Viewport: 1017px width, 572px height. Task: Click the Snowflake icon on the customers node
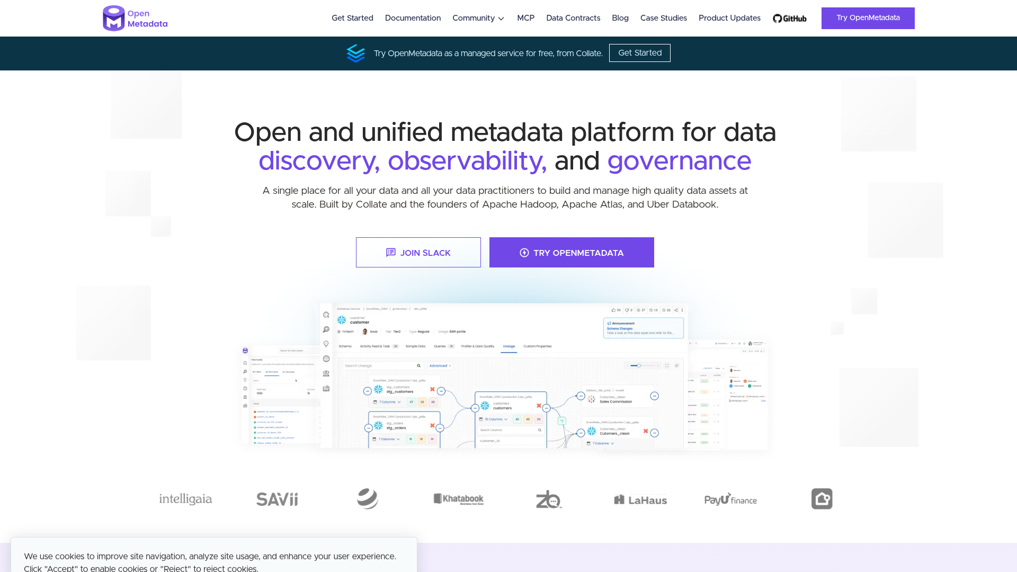484,406
